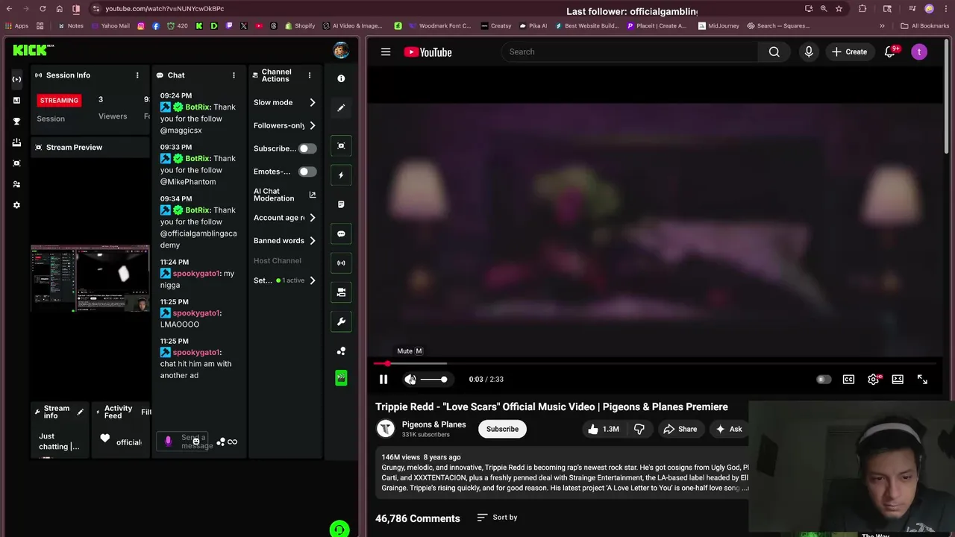
Task: Open the Kick community people sidebar icon
Action: point(16,184)
